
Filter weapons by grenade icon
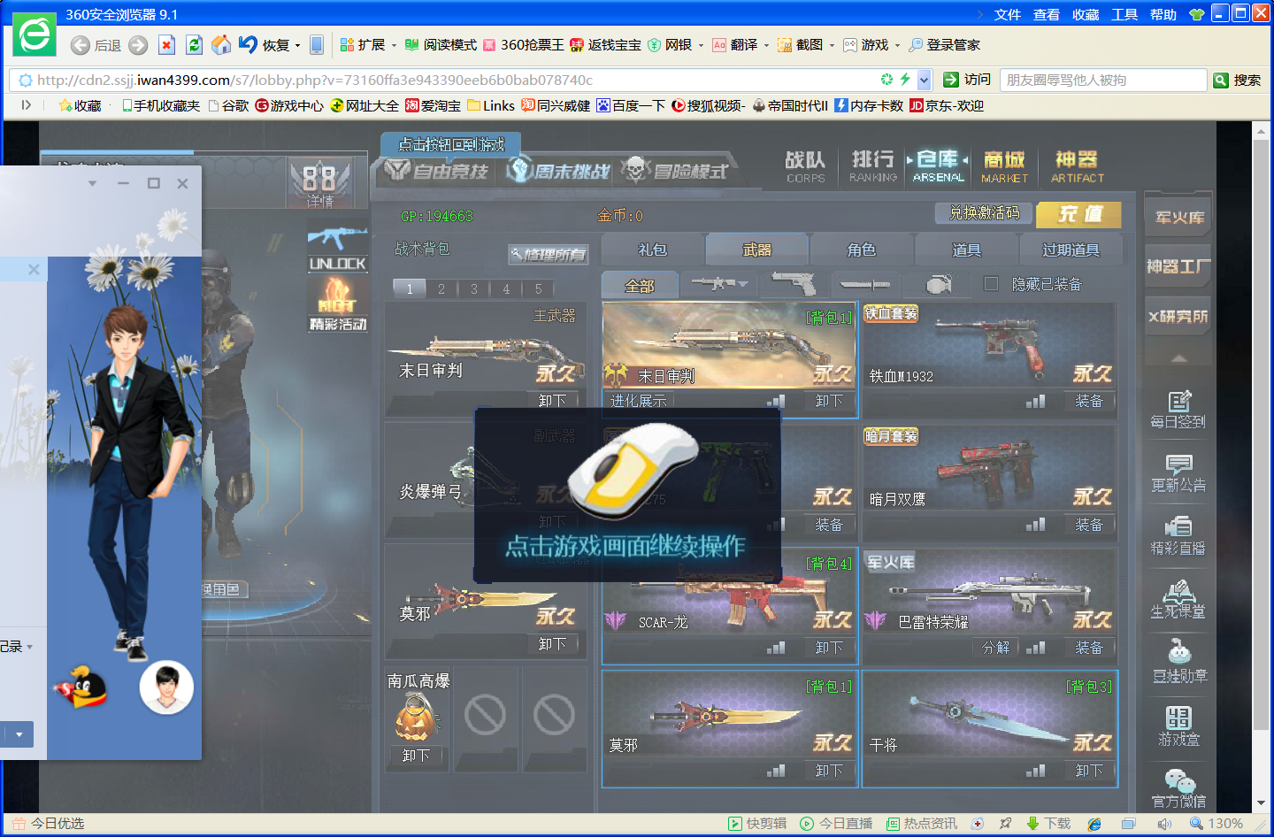[938, 284]
